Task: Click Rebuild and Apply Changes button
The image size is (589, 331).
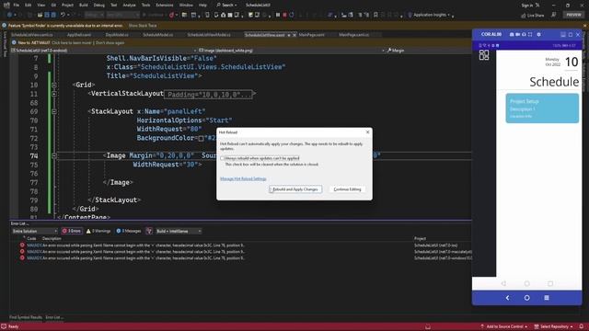Action: pyautogui.click(x=295, y=189)
